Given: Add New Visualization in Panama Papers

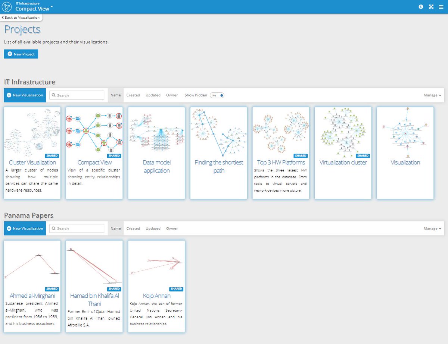Looking at the screenshot, I should click(x=25, y=228).
